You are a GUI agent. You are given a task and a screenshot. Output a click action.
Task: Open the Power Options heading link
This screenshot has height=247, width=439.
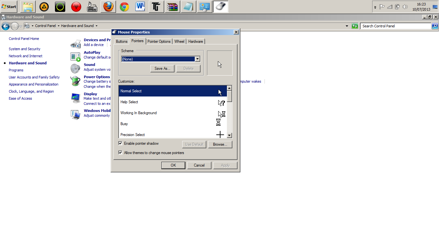pos(97,77)
